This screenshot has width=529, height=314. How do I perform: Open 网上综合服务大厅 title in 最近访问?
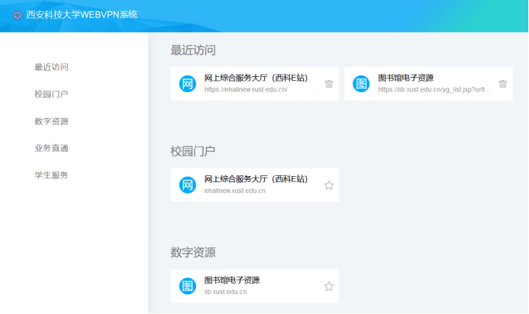coord(256,78)
